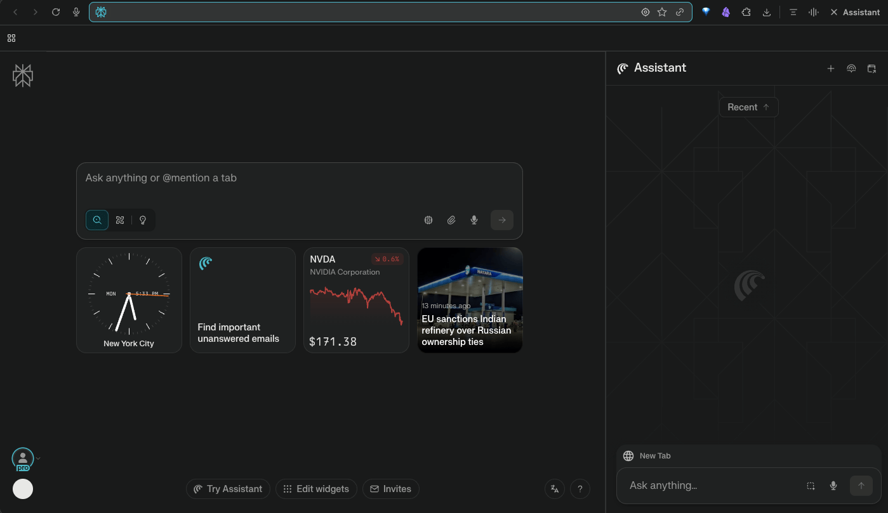Select screen region icon in Assistant input
Viewport: 888px width, 513px height.
(x=811, y=486)
